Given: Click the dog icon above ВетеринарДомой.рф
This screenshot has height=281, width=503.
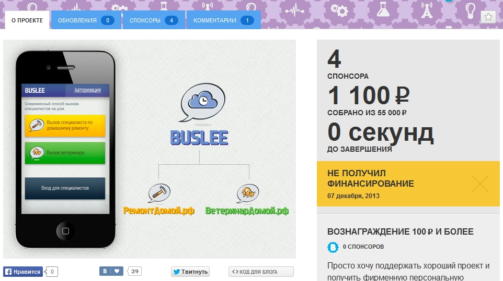Looking at the screenshot, I should coord(248,193).
